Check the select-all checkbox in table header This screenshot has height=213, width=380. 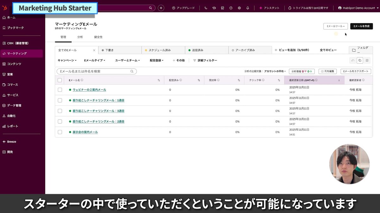pos(60,80)
